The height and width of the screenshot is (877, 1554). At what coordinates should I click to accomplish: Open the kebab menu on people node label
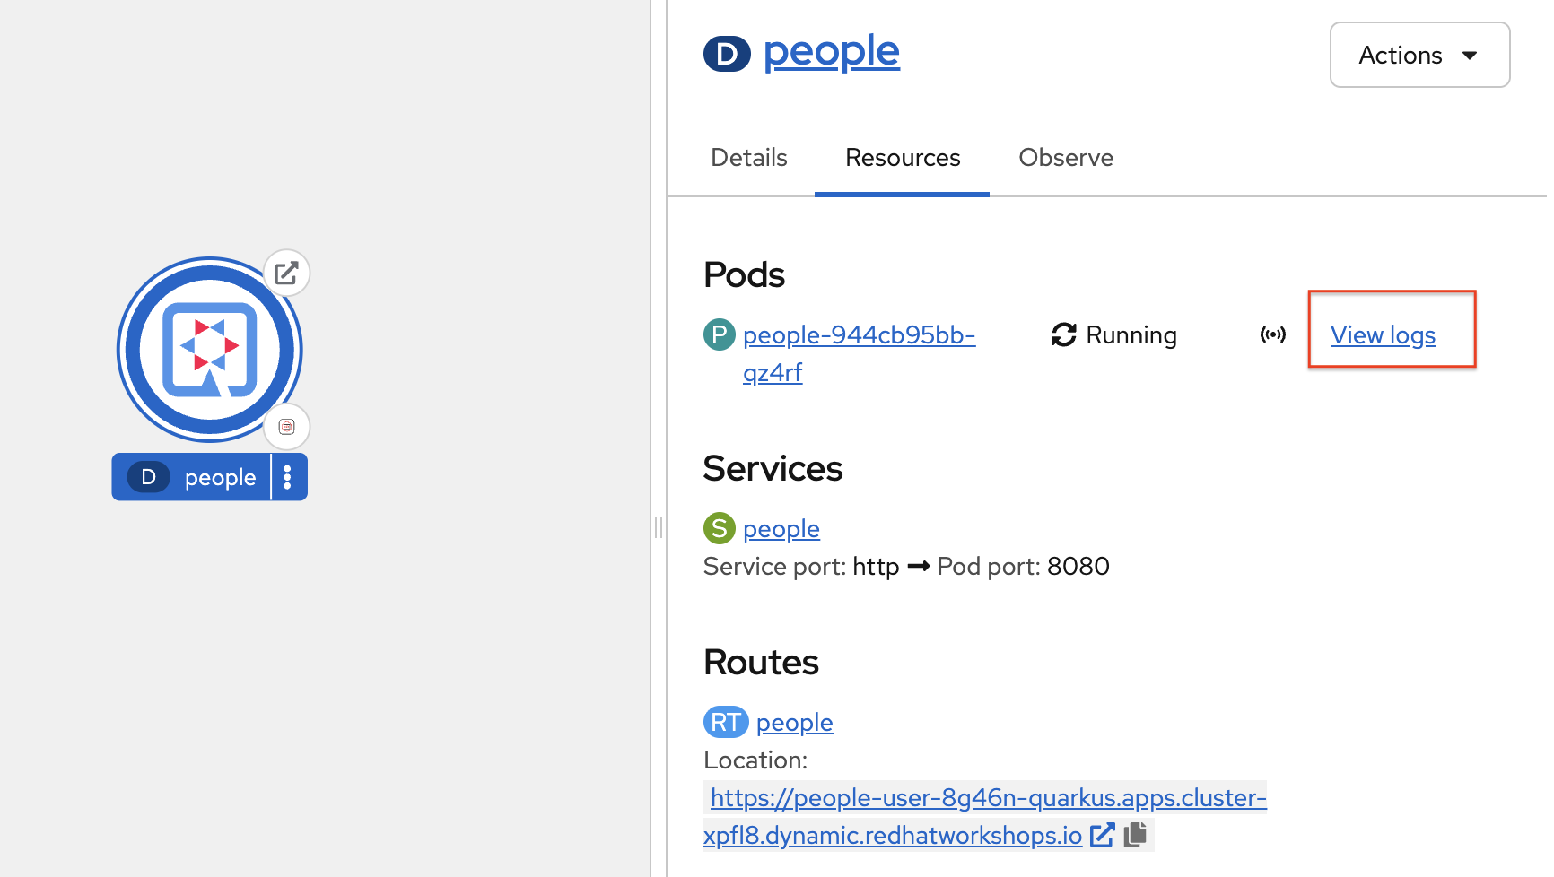(288, 477)
